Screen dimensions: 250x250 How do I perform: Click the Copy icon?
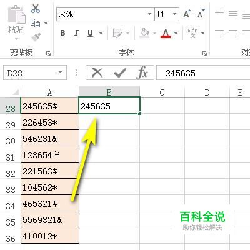pos(36,23)
